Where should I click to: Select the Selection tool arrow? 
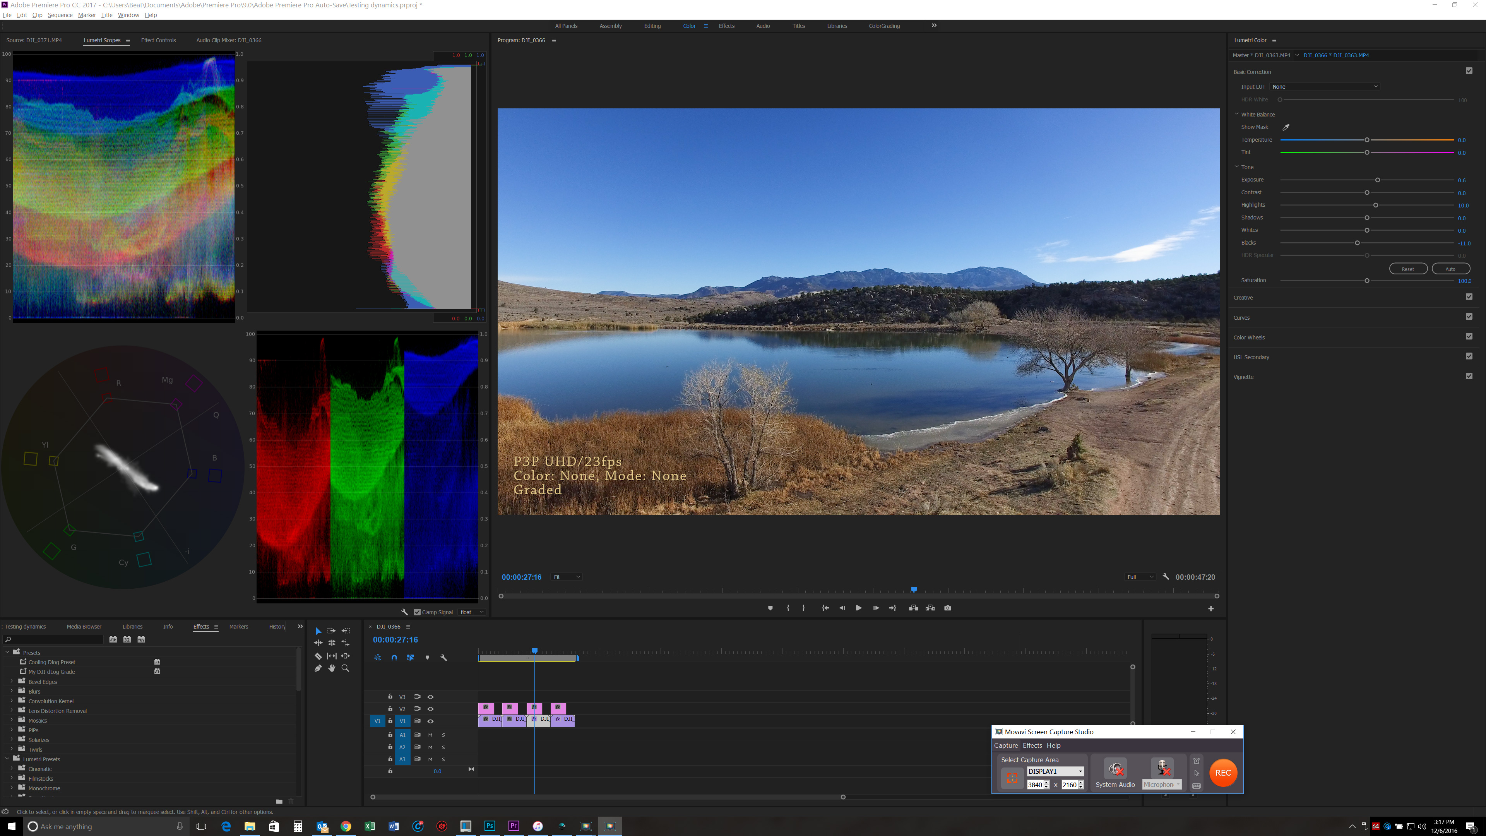point(318,630)
